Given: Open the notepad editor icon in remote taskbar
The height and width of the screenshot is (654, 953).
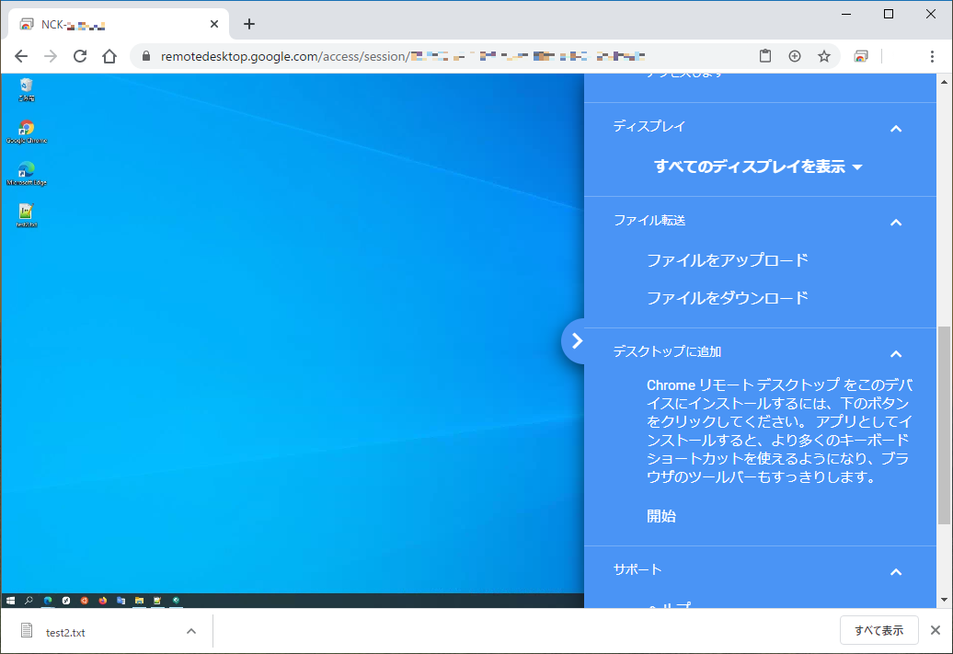Looking at the screenshot, I should [157, 601].
